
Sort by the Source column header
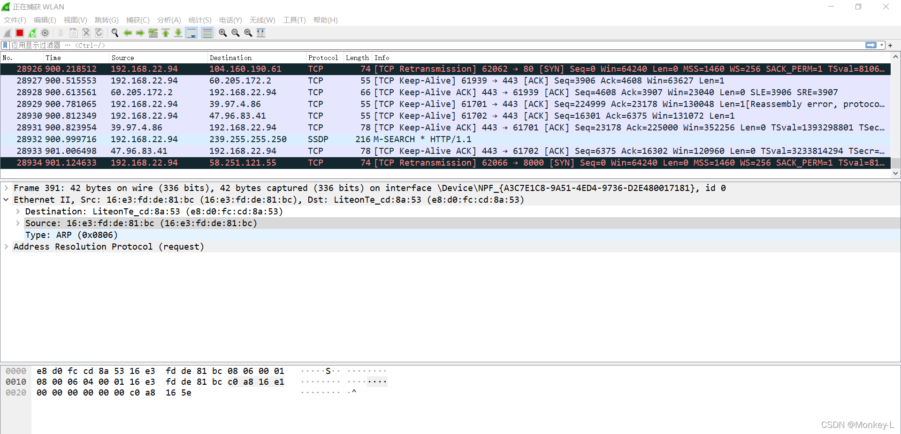(159, 58)
